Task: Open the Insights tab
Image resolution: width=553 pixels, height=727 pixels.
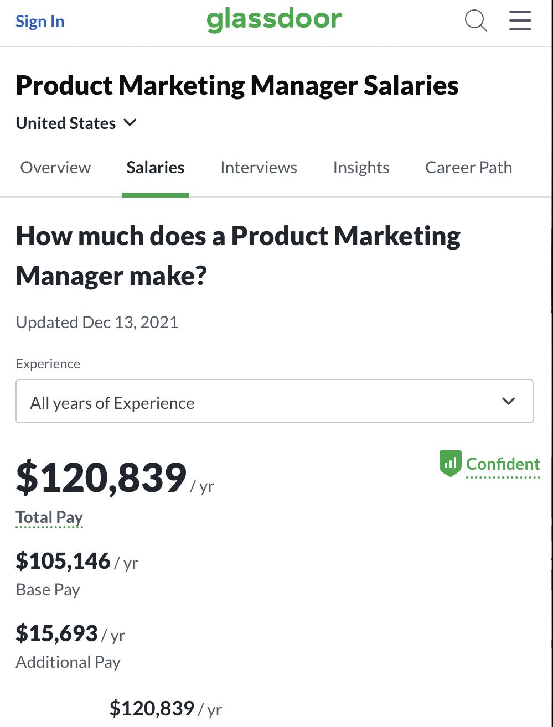Action: (x=361, y=168)
